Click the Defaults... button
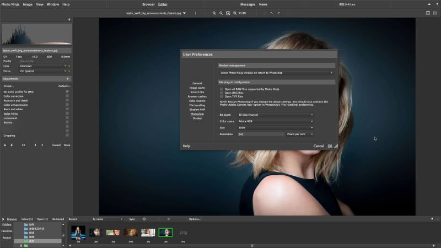 click(64, 86)
